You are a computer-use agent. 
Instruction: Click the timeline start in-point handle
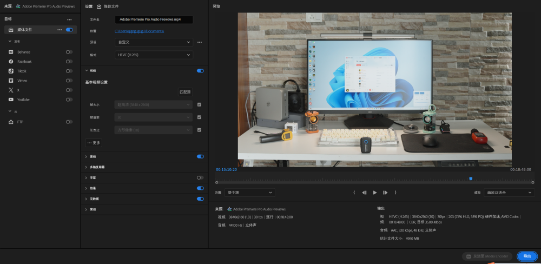point(217,182)
